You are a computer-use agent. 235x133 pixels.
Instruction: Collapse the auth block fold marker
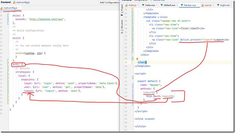[9, 64]
